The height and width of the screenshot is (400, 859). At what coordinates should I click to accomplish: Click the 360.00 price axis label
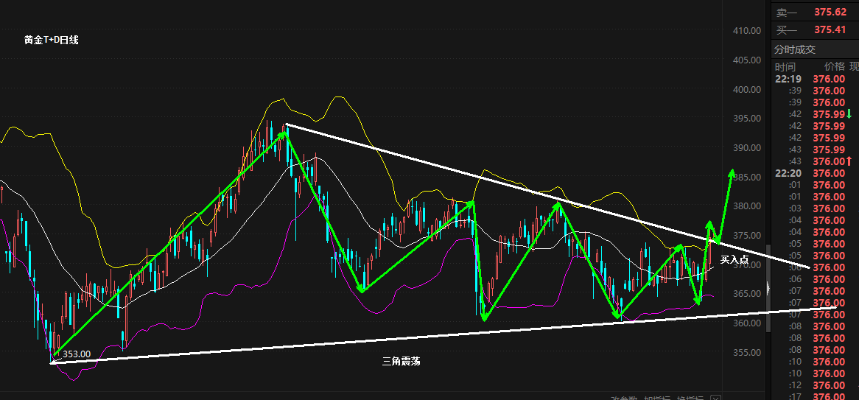point(747,323)
